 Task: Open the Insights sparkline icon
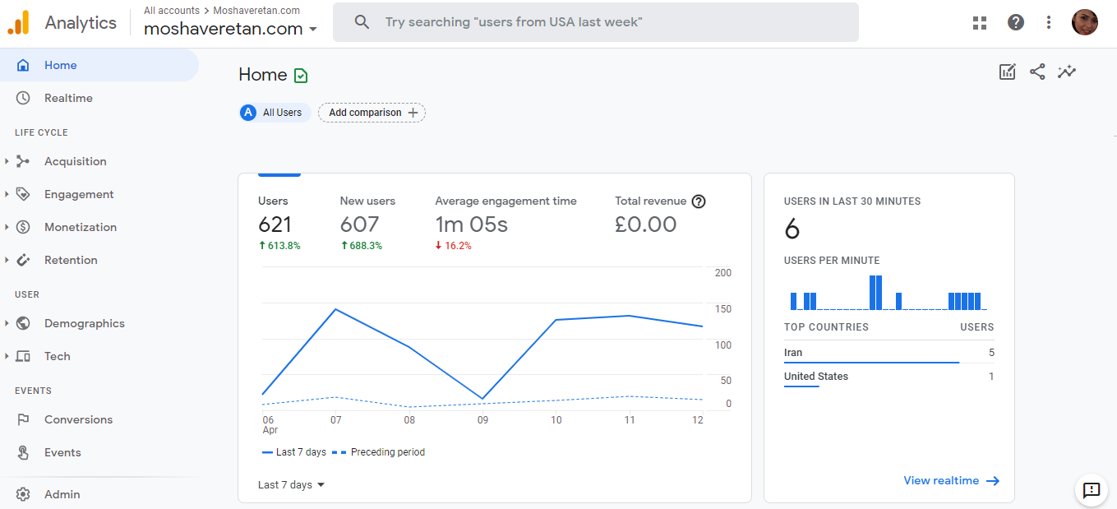click(x=1067, y=72)
